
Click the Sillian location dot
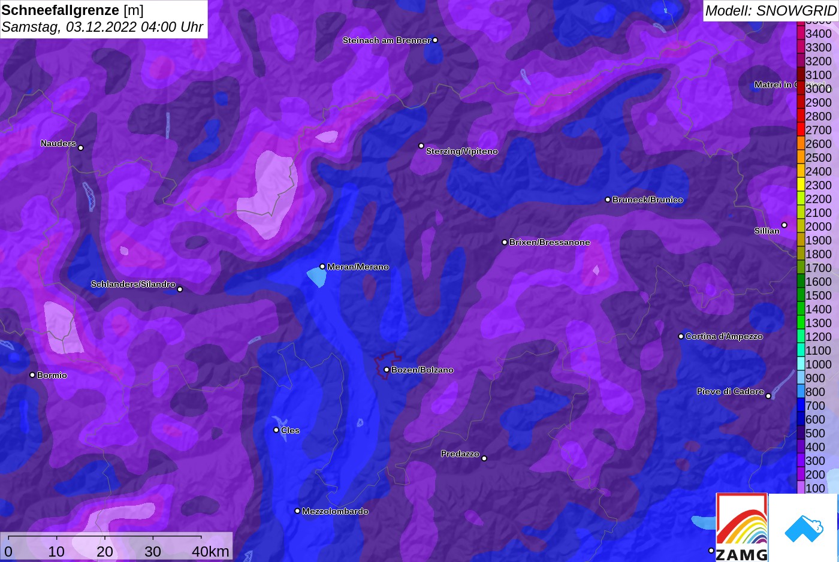tap(784, 225)
